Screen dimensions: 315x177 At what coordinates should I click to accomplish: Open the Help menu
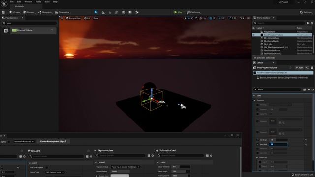pos(55,2)
